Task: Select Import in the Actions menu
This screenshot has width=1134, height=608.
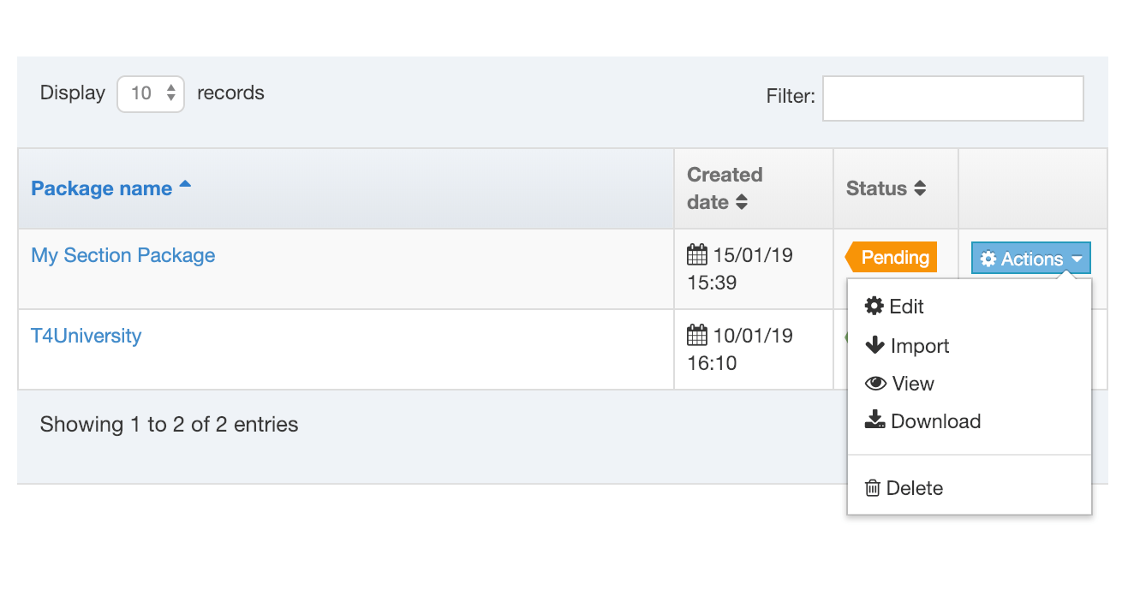Action: (x=919, y=346)
